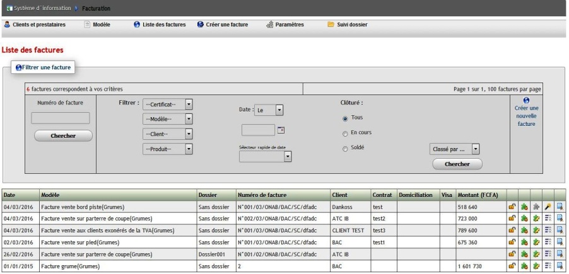569x274 pixels.
Task: Click the checklist icon in the test2 row
Action: tap(548, 219)
